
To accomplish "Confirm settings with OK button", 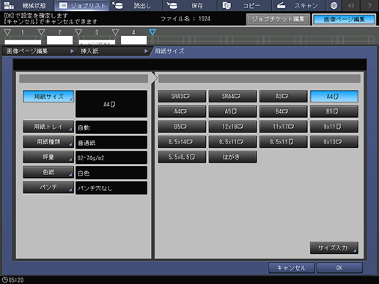I will point(339,268).
